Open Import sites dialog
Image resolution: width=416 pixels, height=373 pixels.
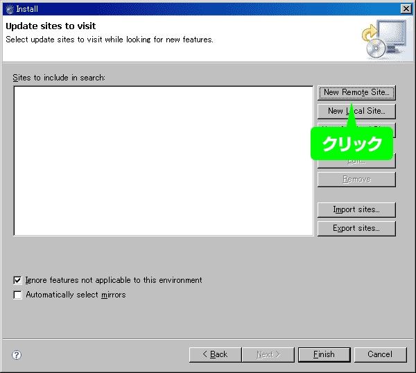click(x=356, y=209)
